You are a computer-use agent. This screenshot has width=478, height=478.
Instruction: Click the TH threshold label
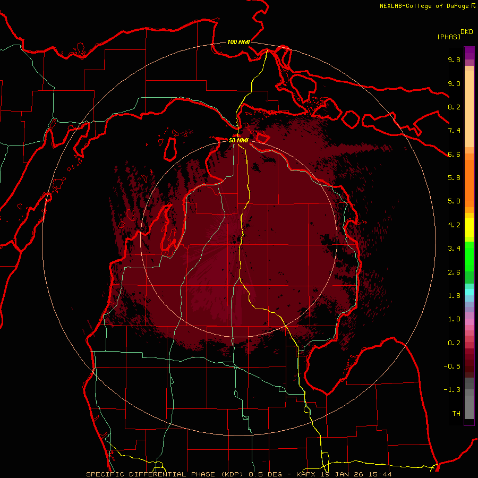456,414
